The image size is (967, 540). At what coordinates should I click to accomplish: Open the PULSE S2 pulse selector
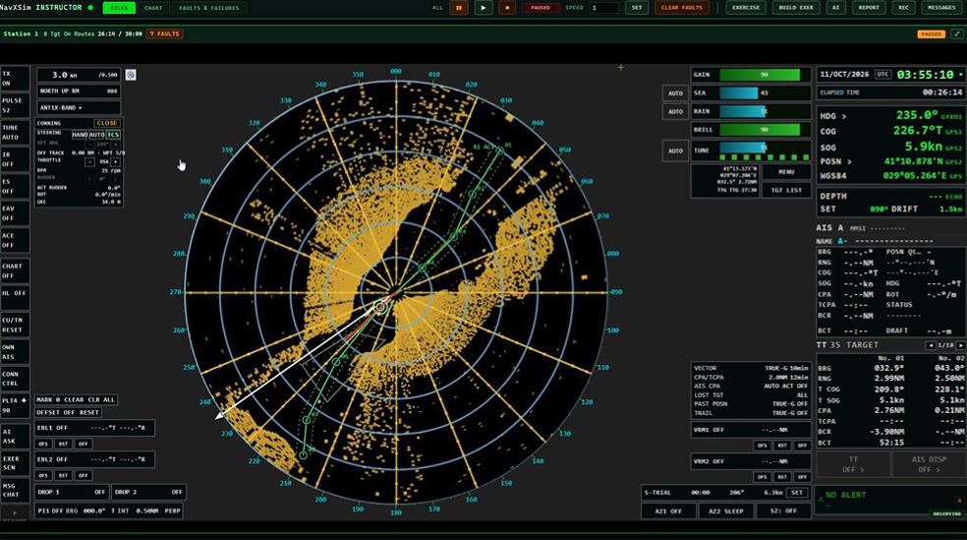15,105
